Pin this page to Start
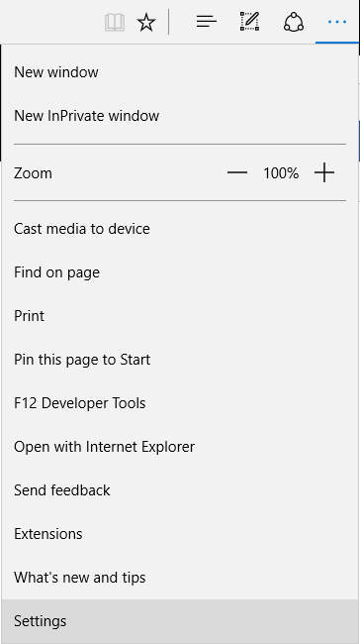This screenshot has height=644, width=360. 180,360
